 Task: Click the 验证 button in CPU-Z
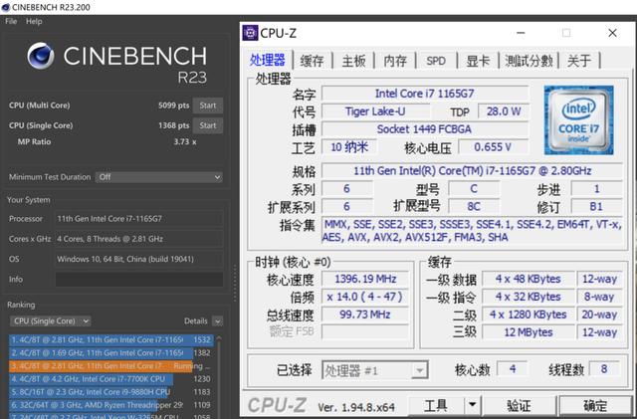[519, 406]
